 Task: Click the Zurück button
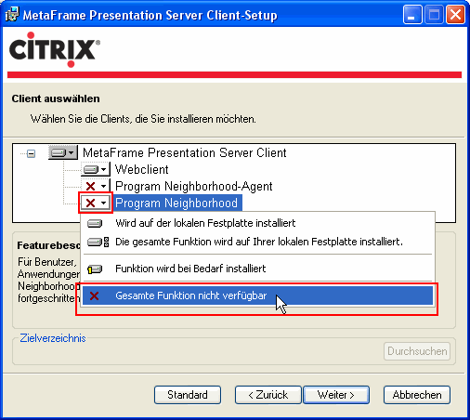268,395
